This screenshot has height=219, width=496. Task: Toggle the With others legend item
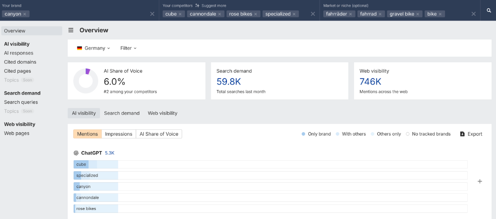pos(351,134)
